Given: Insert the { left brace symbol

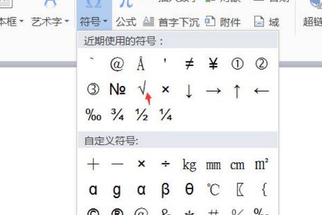Looking at the screenshot, I should click(265, 189).
